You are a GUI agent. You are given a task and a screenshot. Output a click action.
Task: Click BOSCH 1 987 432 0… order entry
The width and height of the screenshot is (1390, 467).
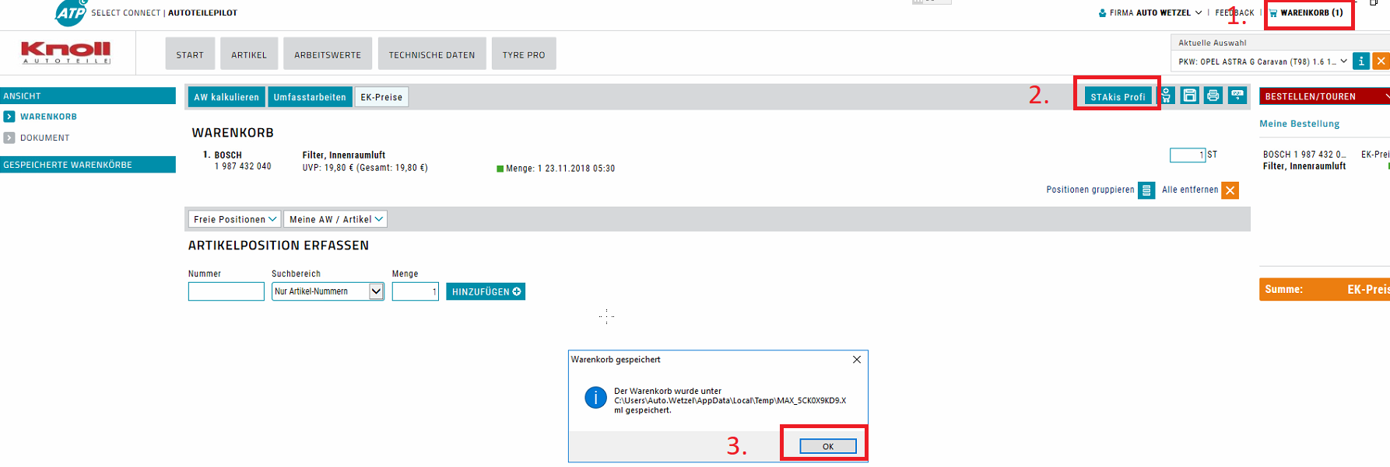[1304, 155]
